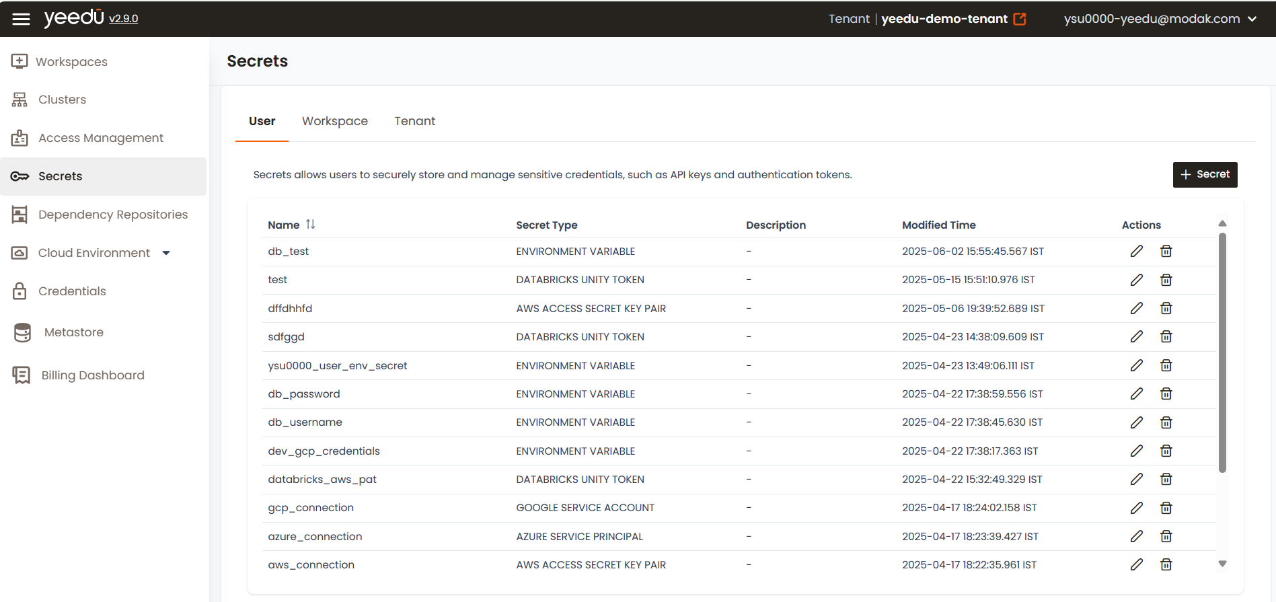Edit the test secret
This screenshot has width=1276, height=602.
[1137, 280]
